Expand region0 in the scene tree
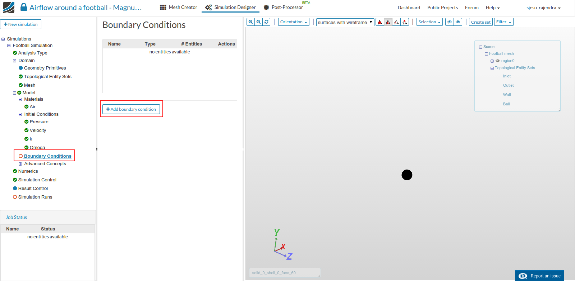The width and height of the screenshot is (575, 281). pyautogui.click(x=492, y=61)
